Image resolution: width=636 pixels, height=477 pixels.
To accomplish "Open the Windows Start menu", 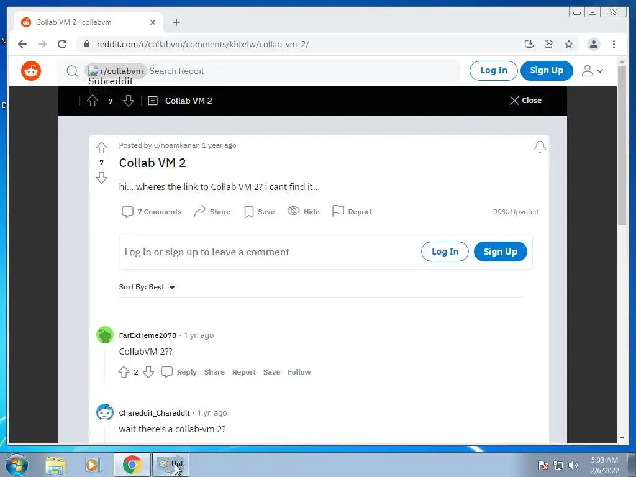I will [17, 465].
